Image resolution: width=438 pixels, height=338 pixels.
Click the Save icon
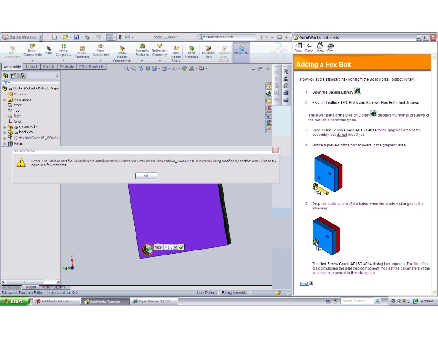pos(76,37)
